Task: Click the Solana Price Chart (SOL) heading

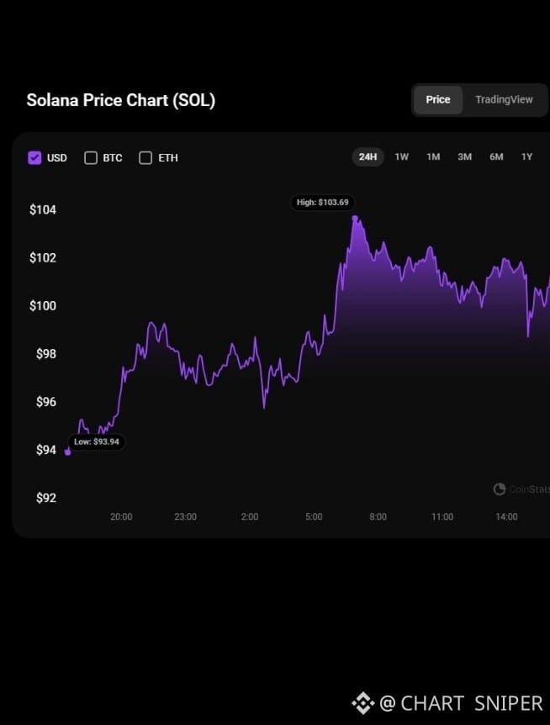Action: pyautogui.click(x=120, y=100)
